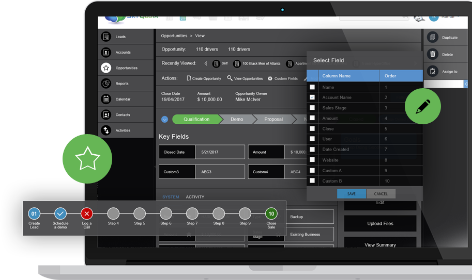
Task: Select the Demo sales stage
Action: point(237,119)
